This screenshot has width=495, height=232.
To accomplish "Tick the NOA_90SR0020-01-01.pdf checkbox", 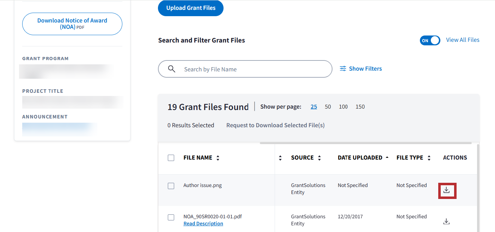I will (x=171, y=217).
